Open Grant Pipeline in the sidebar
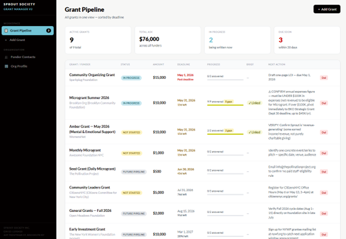The image size is (346, 239). pyautogui.click(x=28, y=30)
